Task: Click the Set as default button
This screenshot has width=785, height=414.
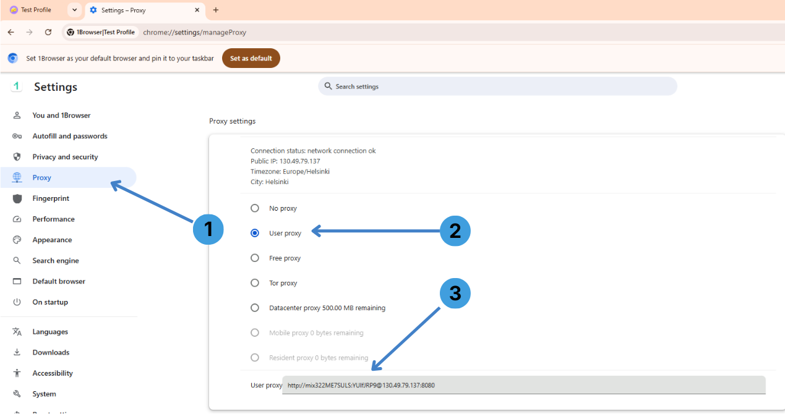Action: point(251,58)
